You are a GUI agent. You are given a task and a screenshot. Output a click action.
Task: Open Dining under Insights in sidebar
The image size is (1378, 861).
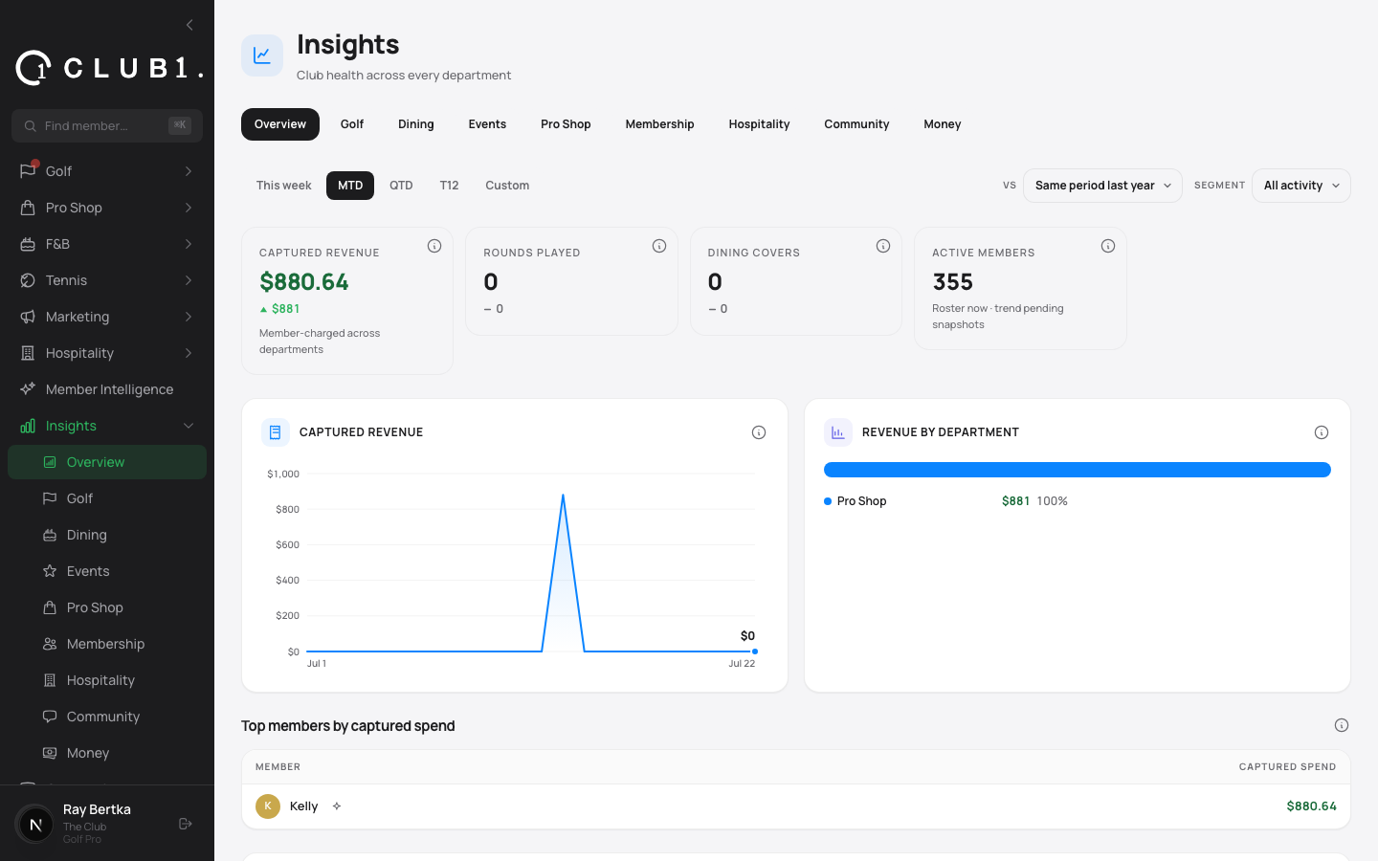pyautogui.click(x=107, y=535)
